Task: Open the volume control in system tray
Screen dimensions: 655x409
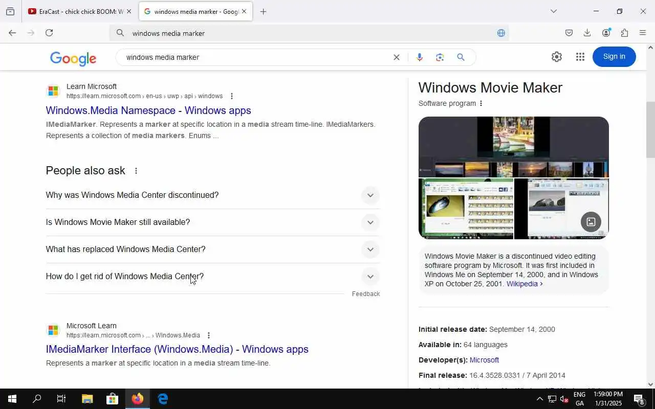Action: click(564, 399)
